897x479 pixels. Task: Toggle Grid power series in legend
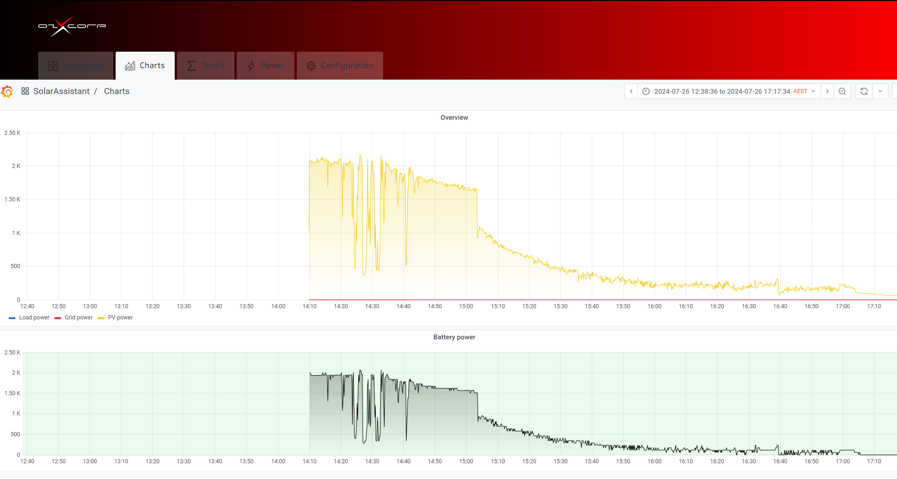tap(74, 318)
